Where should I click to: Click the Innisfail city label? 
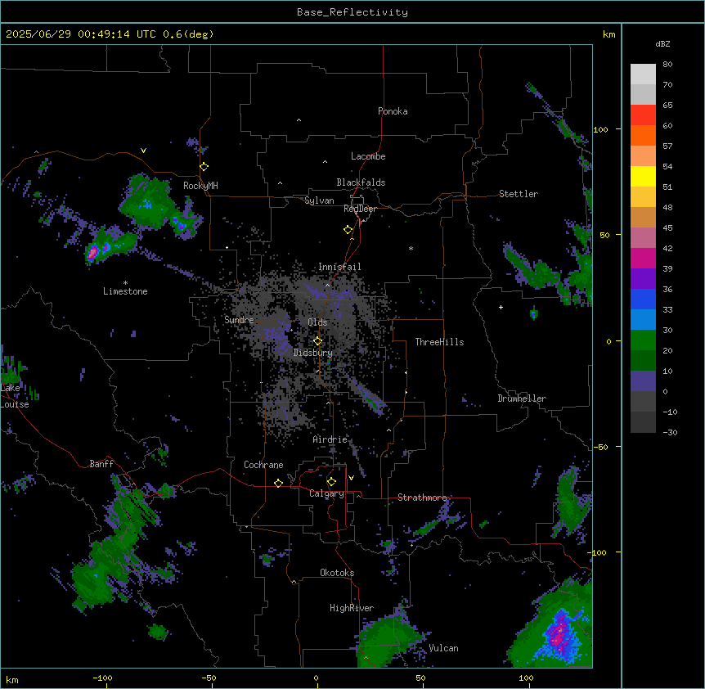click(339, 267)
